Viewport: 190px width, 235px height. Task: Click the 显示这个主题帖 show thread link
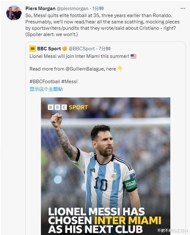tap(46, 89)
